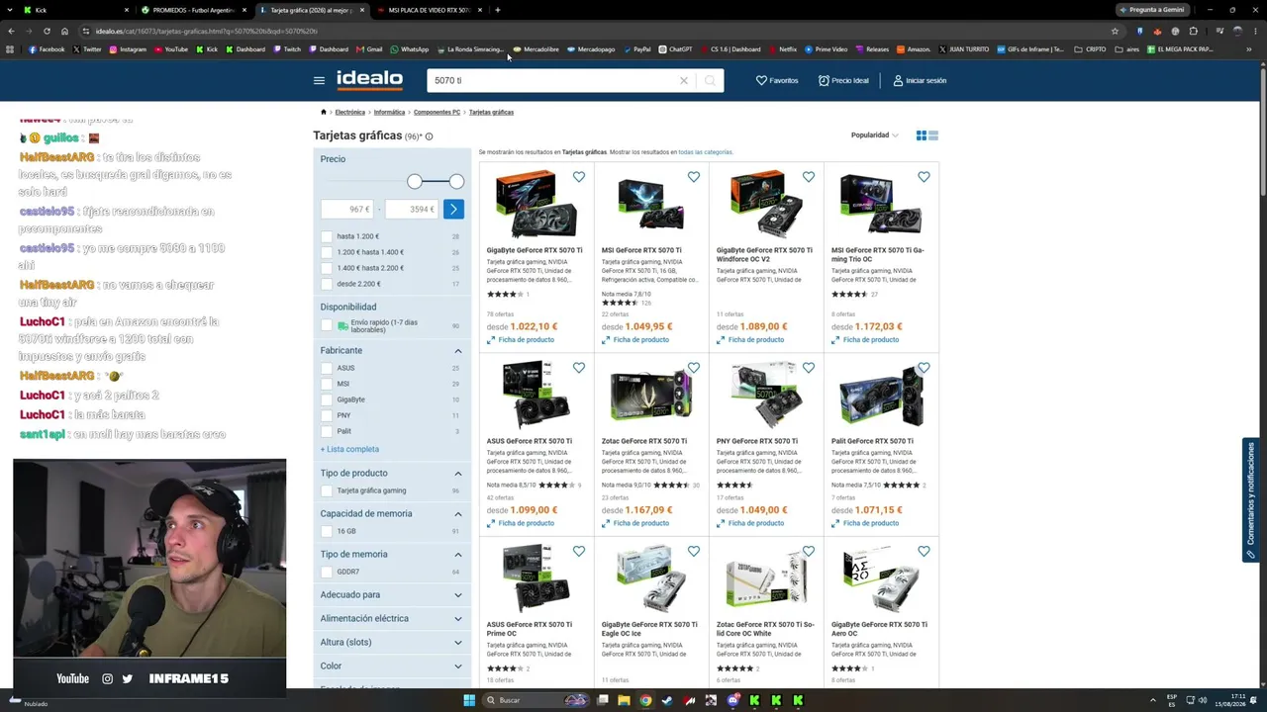
Task: Open Ficha de producto for 1.022,10 € card
Action: (521, 340)
